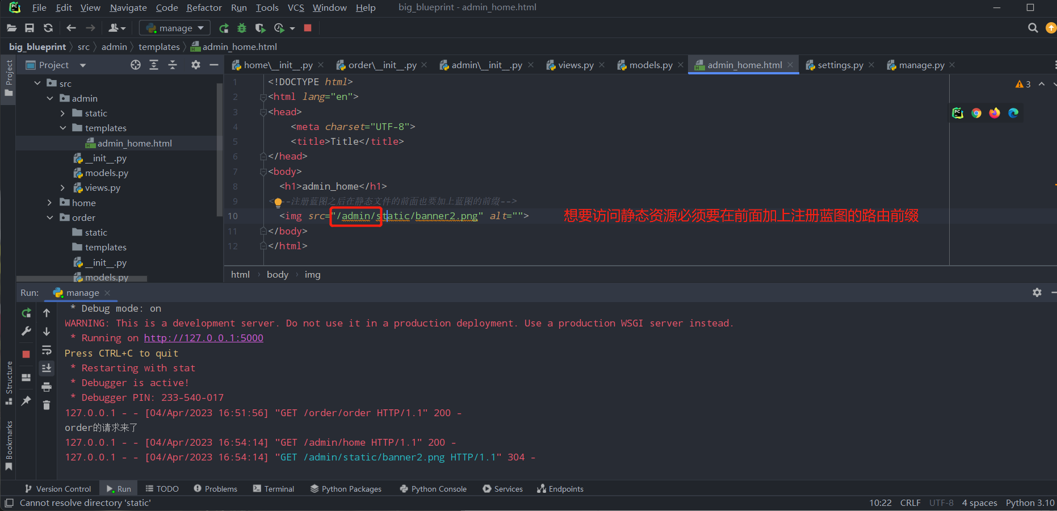Expand the views.py node under admin
Image resolution: width=1057 pixels, height=511 pixels.
coord(62,187)
